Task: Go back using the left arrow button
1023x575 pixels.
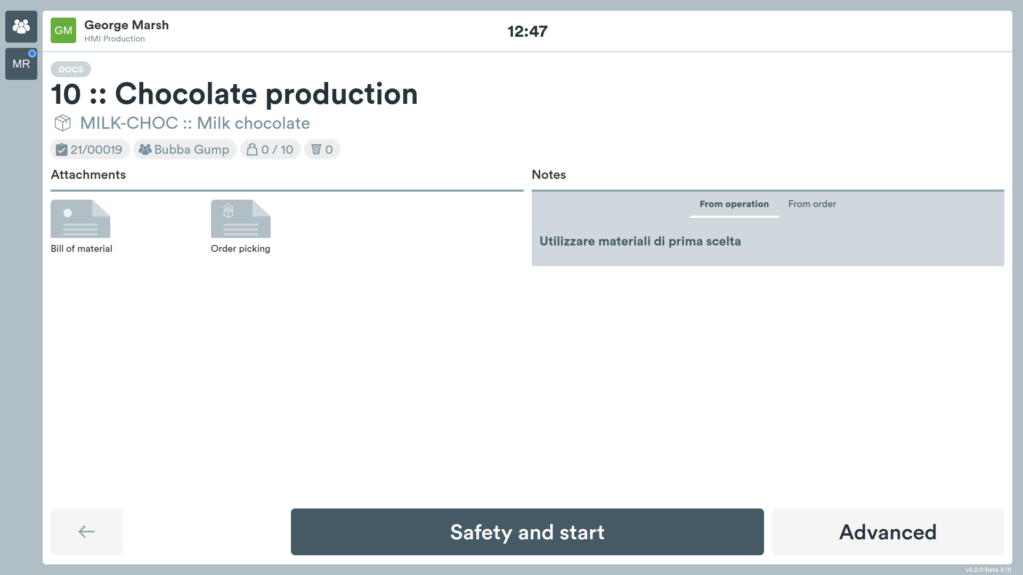Action: coord(86,532)
